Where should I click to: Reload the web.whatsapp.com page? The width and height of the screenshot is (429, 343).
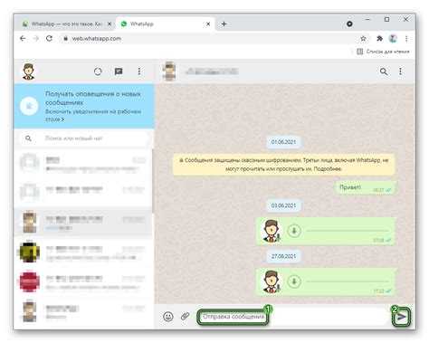coord(49,39)
